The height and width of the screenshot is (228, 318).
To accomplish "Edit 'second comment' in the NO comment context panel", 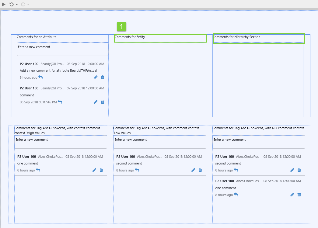I will pyautogui.click(x=292, y=170).
